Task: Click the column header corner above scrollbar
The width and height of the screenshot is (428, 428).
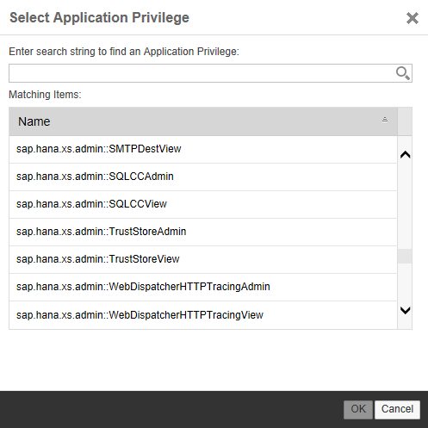Action: coord(405,121)
